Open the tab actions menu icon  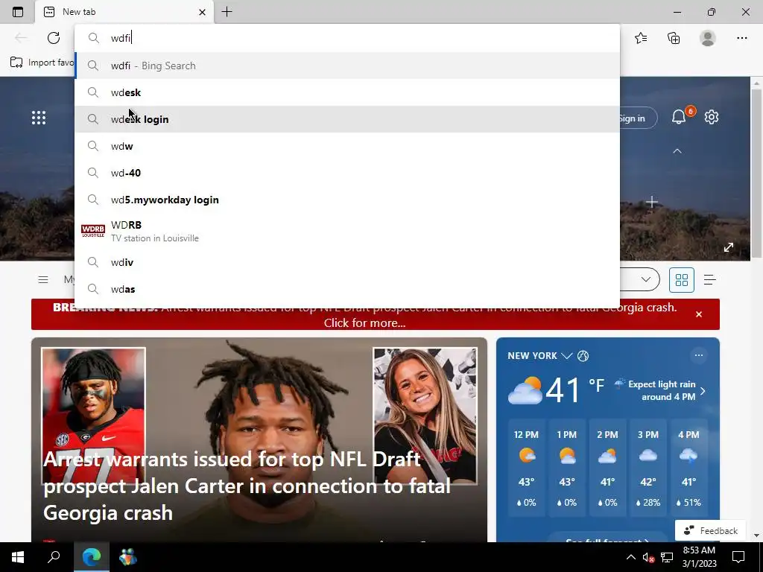(x=18, y=12)
